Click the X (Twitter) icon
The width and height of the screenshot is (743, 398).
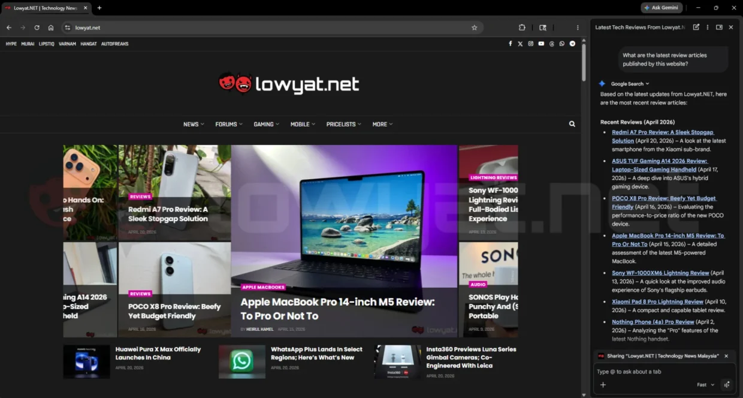(x=520, y=43)
